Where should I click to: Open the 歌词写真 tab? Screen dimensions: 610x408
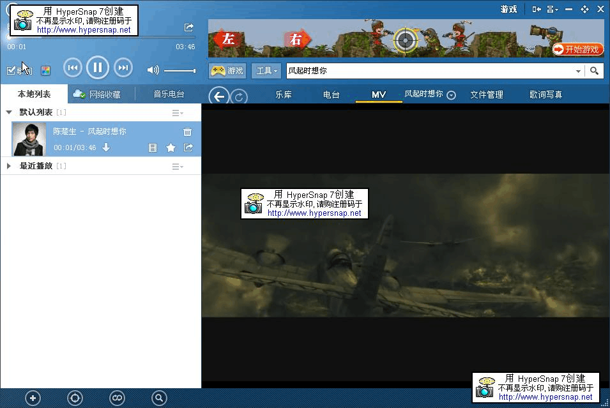click(x=546, y=94)
